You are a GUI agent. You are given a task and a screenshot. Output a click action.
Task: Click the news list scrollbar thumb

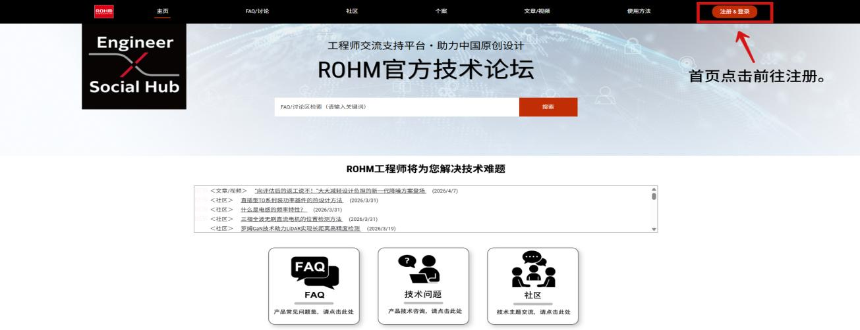(654, 196)
